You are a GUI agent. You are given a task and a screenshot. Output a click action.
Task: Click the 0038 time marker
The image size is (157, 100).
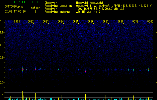coord(121,21)
